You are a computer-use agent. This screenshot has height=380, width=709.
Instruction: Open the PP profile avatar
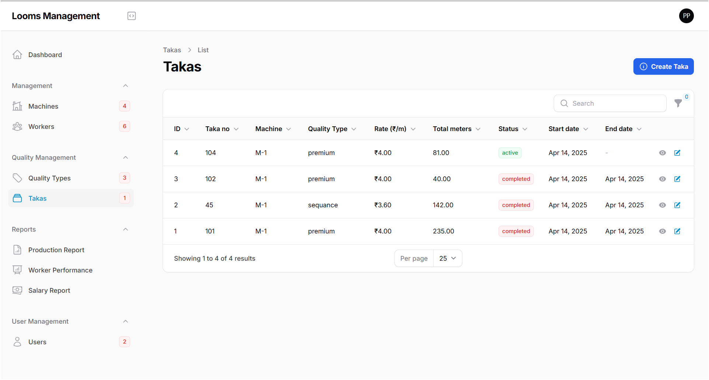[x=687, y=16]
